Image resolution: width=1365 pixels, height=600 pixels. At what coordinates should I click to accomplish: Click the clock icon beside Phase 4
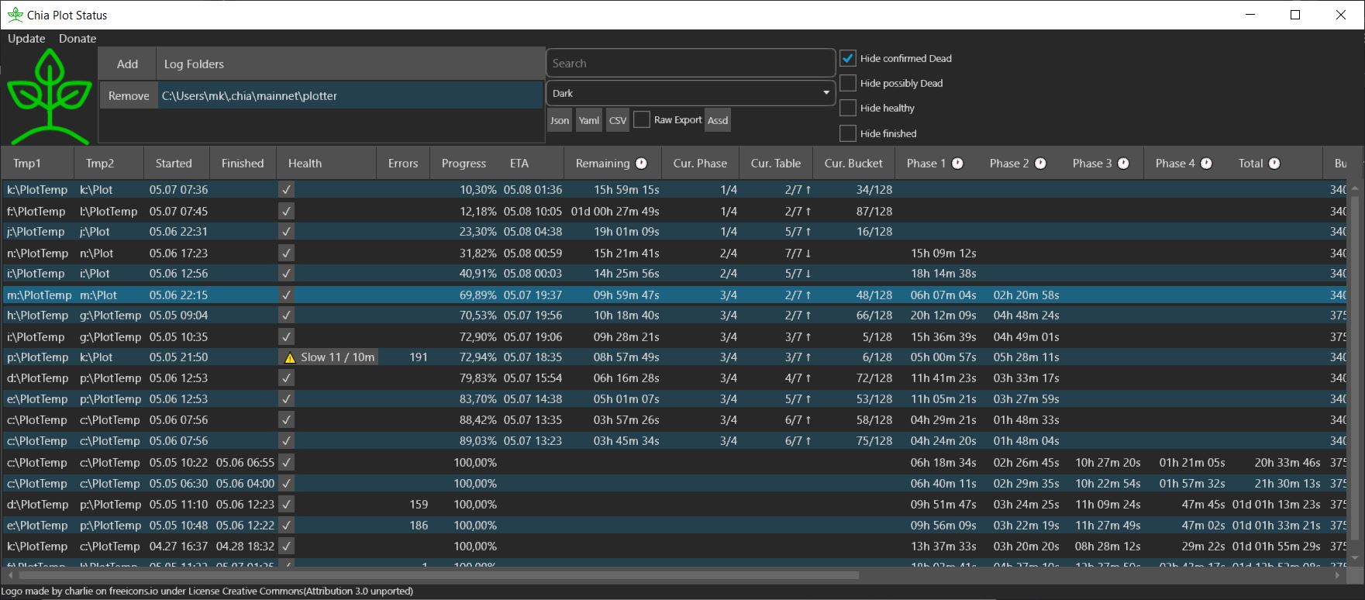(1206, 163)
